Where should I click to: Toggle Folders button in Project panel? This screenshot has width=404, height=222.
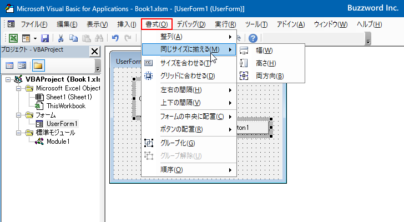tap(38, 65)
